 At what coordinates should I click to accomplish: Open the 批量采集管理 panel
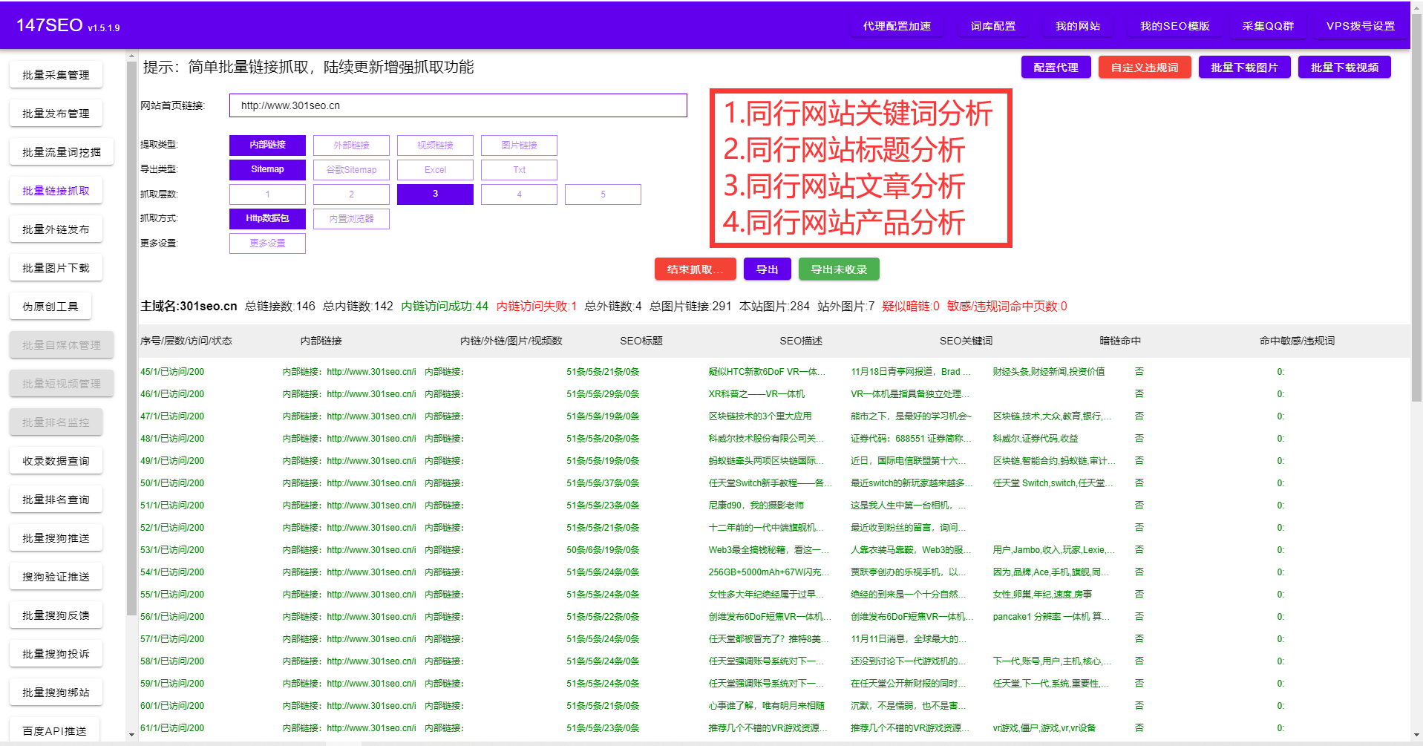click(x=56, y=74)
